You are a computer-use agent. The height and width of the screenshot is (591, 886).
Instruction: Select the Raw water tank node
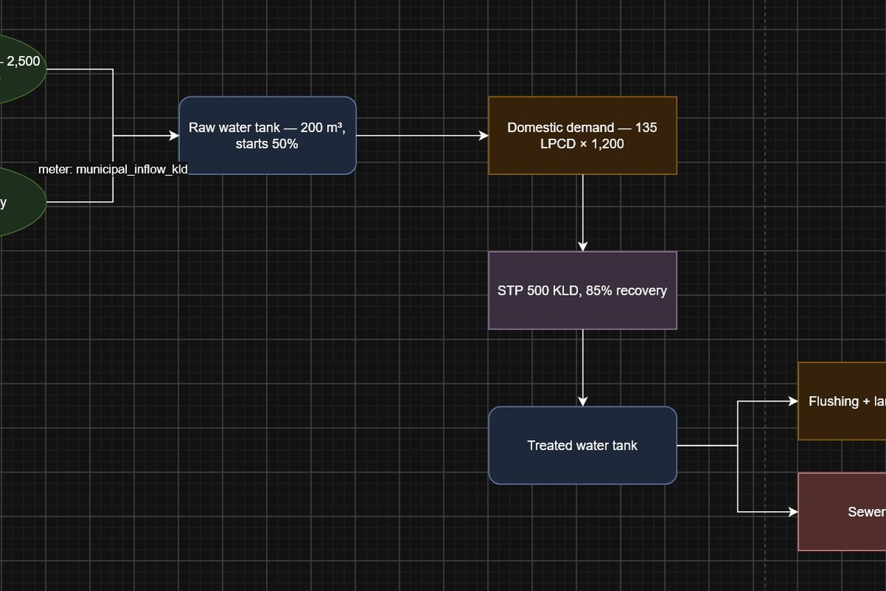tap(267, 135)
